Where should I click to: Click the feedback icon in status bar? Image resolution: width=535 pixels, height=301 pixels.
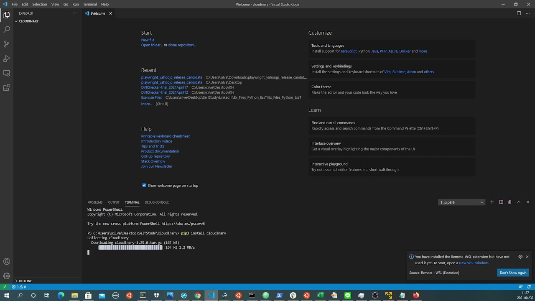click(x=520, y=287)
